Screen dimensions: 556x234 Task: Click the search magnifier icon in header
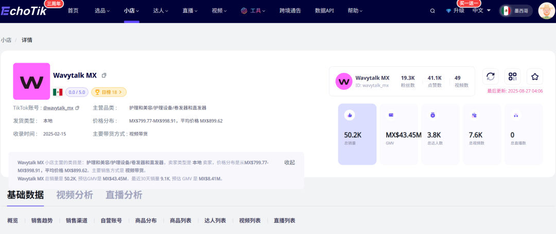click(432, 11)
